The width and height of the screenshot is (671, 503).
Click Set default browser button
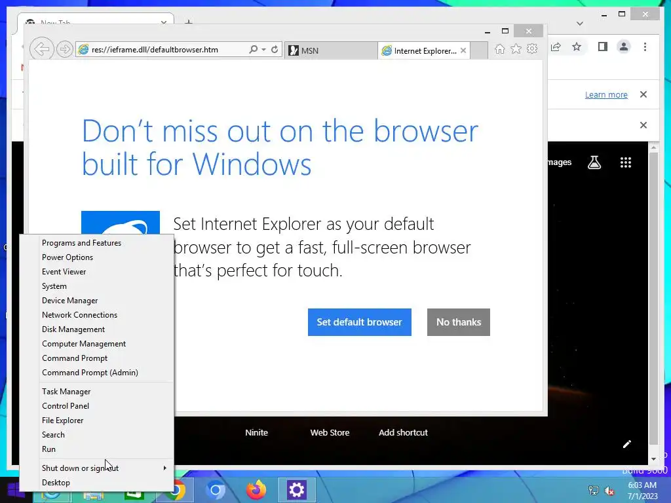pyautogui.click(x=360, y=322)
